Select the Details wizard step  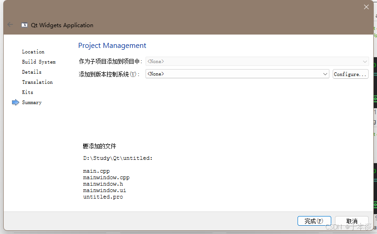click(32, 72)
